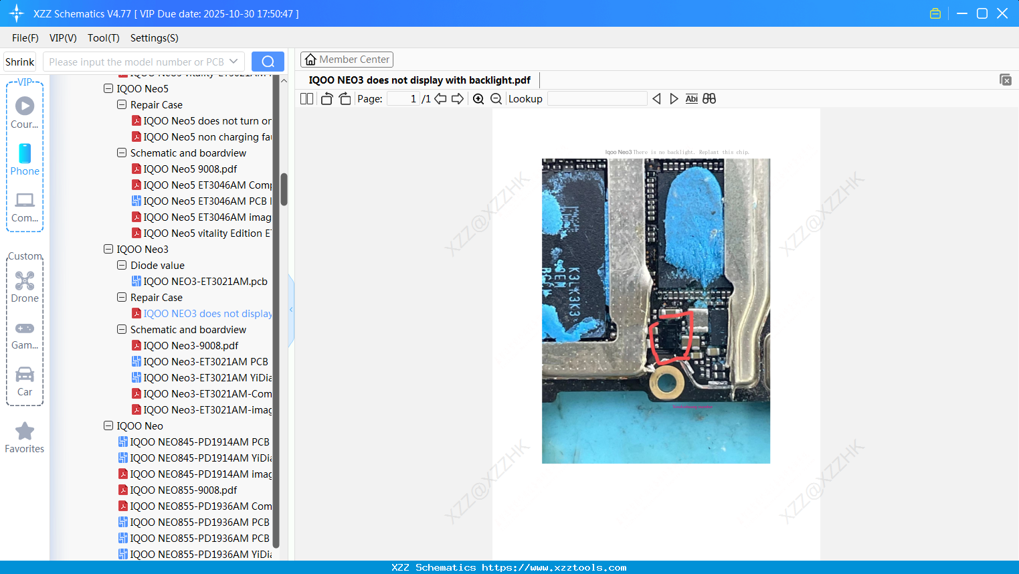Collapse Repair Case under IQOO Neo5

click(122, 104)
